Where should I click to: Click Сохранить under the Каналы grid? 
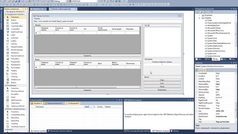click(87, 56)
